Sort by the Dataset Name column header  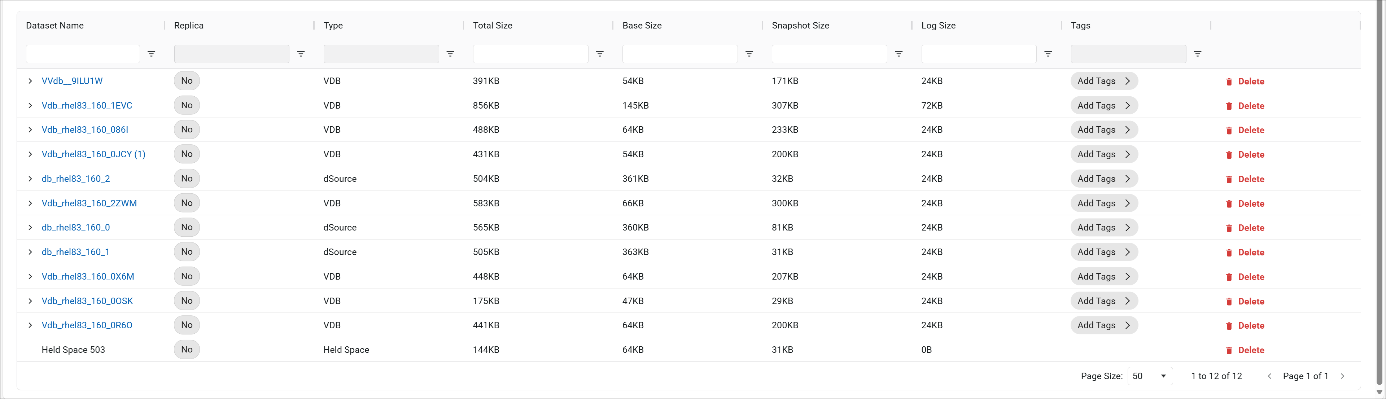coord(55,25)
